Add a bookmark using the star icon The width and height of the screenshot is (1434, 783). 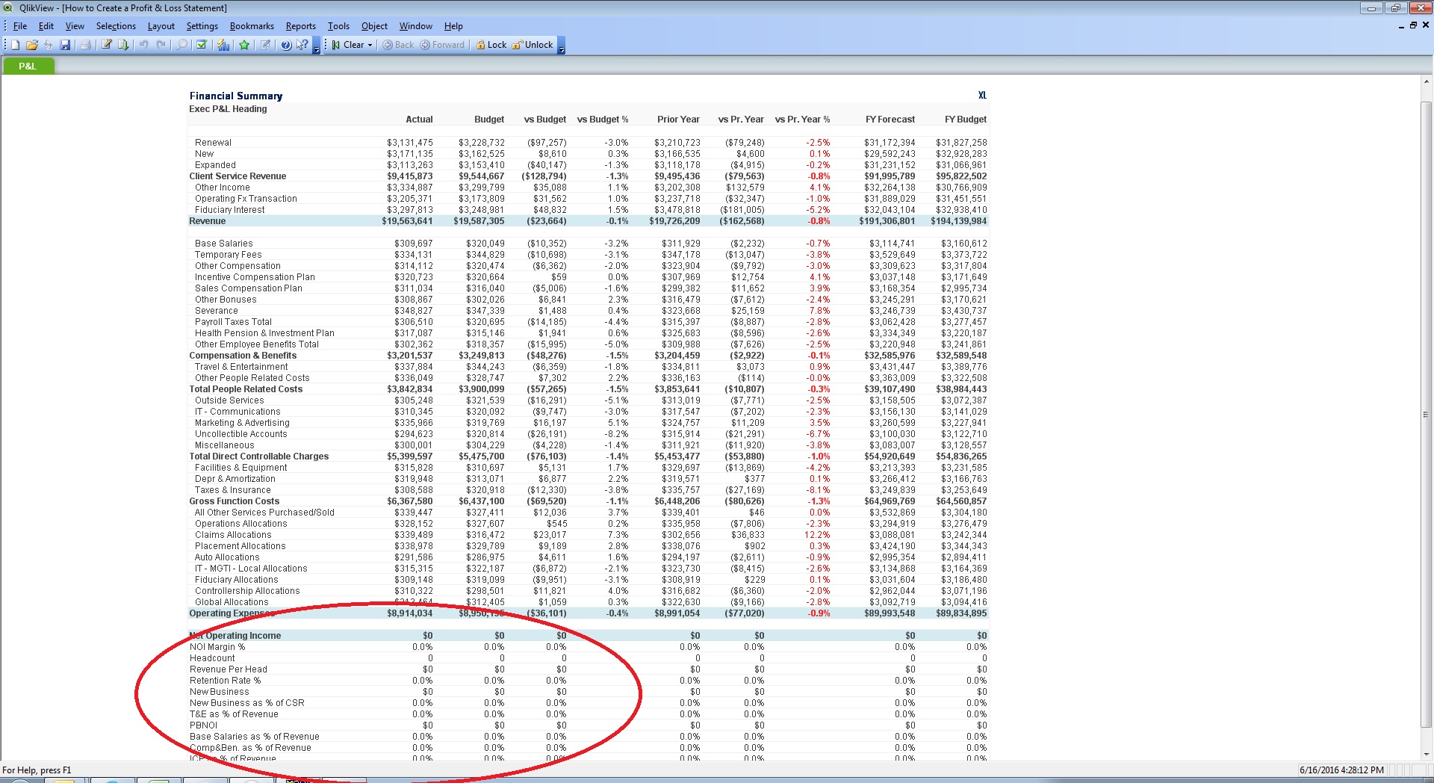(244, 44)
